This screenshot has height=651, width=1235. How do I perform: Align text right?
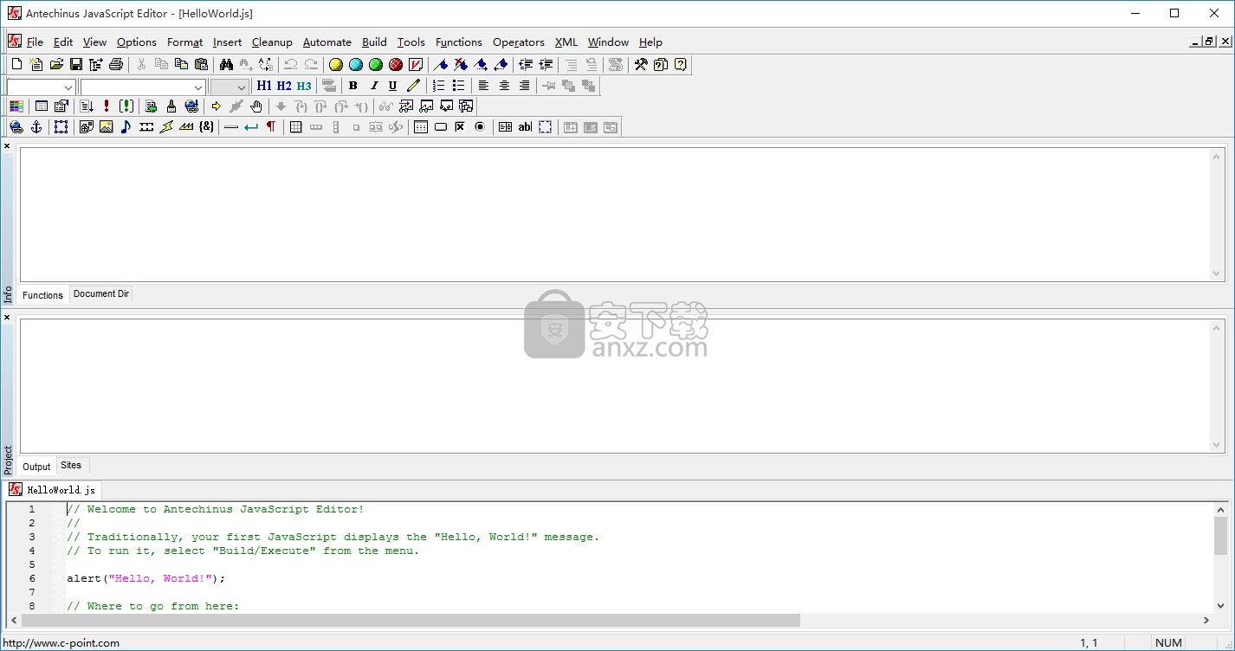click(524, 86)
